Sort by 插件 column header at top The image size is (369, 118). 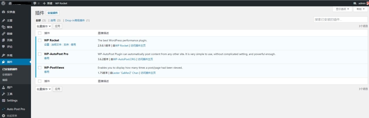pos(47,33)
